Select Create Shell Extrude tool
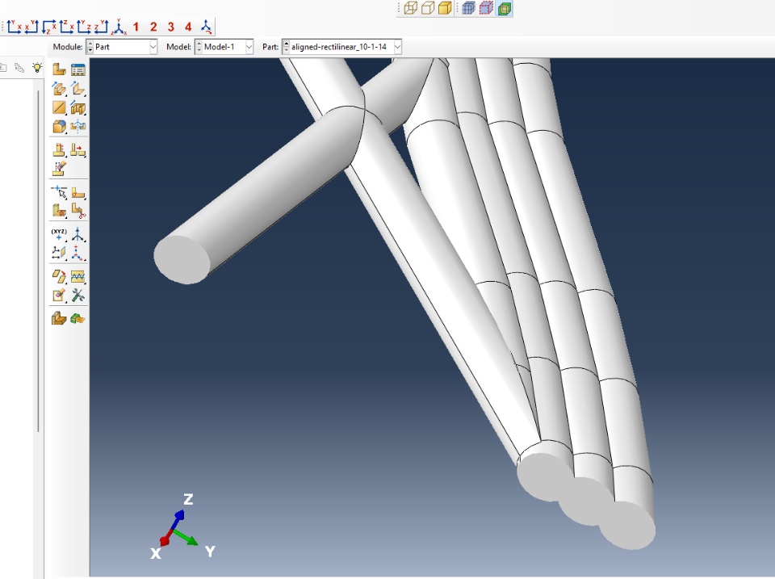This screenshot has width=775, height=579. point(78,89)
